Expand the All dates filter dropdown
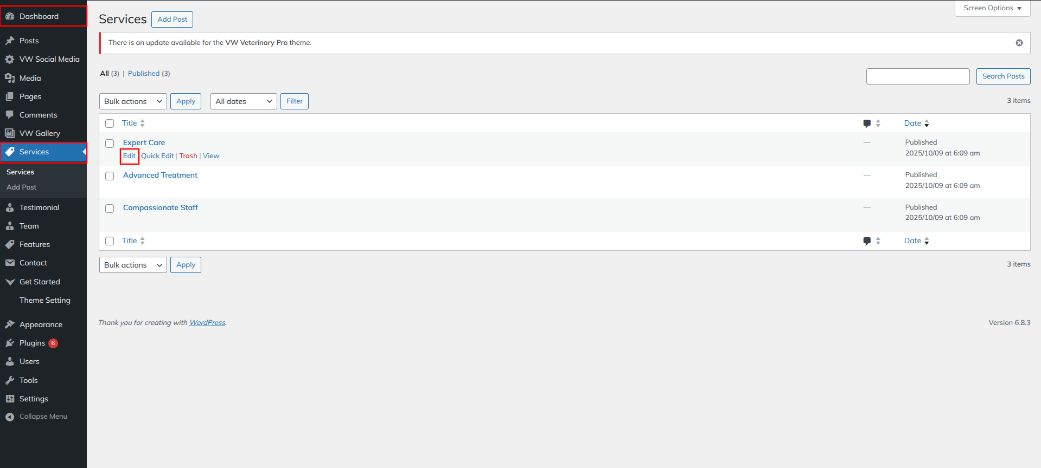This screenshot has width=1041, height=468. click(x=244, y=101)
